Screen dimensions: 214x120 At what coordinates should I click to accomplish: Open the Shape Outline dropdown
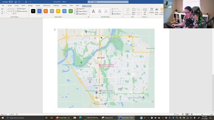(x=82, y=11)
